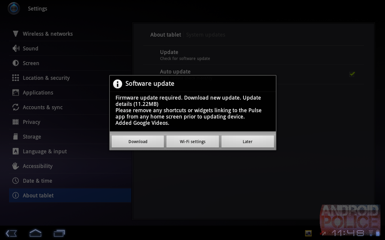
Task: Toggle the Auto update checkbox
Action: pyautogui.click(x=352, y=74)
